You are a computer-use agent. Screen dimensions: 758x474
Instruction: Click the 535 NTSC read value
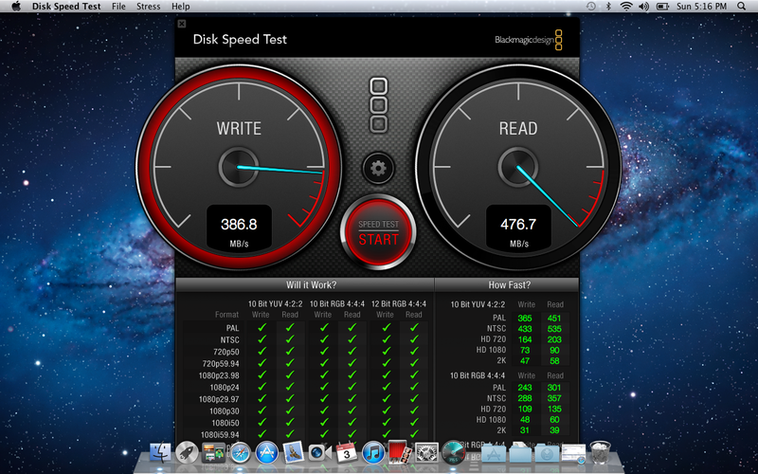coord(554,329)
